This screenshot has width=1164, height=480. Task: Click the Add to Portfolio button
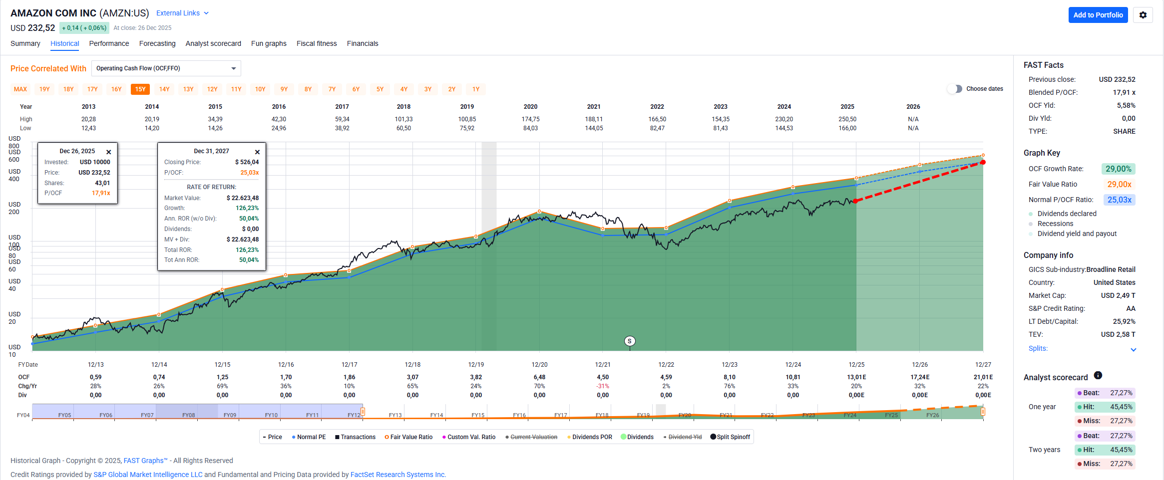pyautogui.click(x=1098, y=15)
